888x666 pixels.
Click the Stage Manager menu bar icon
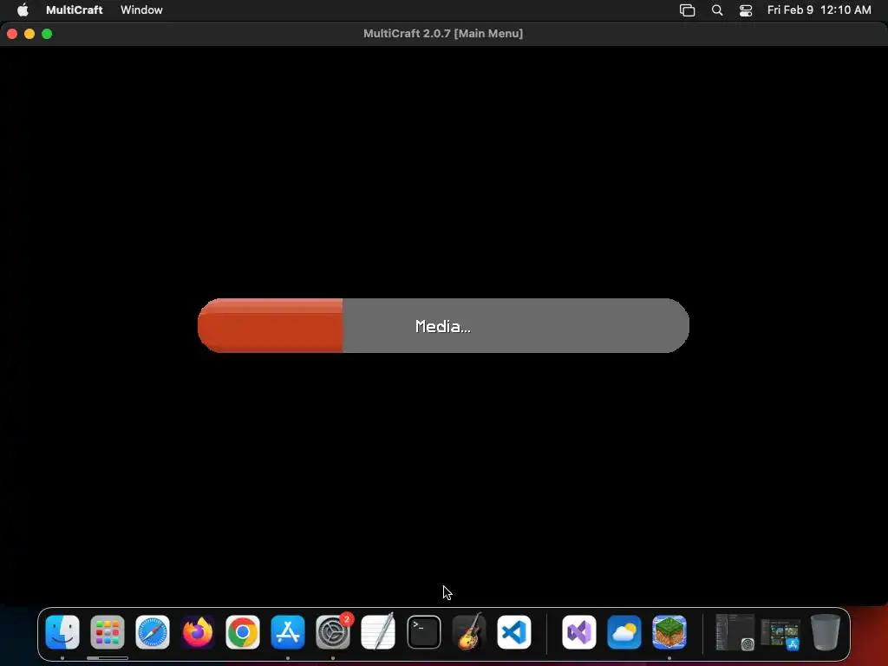point(687,10)
